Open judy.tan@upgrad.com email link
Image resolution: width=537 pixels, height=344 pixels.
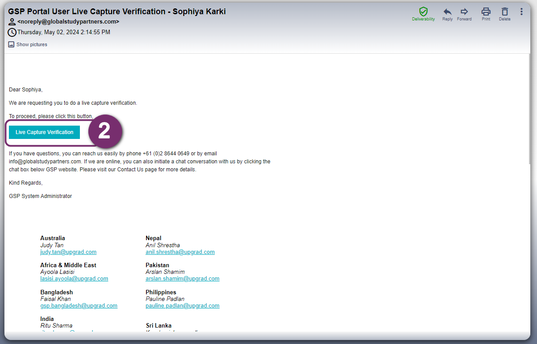[68, 252]
